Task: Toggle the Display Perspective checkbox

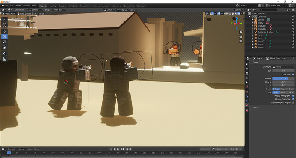Action: [293, 99]
